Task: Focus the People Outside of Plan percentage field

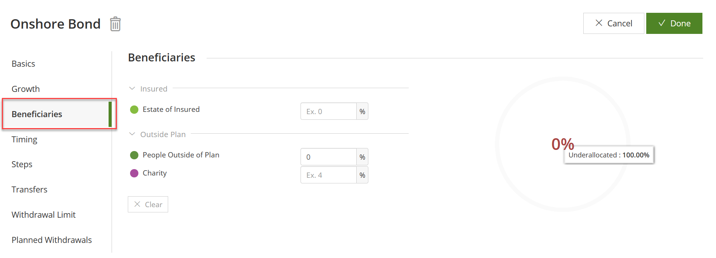Action: [328, 157]
